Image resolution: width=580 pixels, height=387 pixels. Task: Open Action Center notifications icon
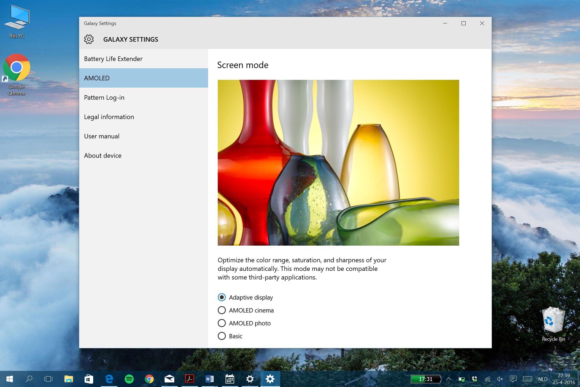click(513, 379)
